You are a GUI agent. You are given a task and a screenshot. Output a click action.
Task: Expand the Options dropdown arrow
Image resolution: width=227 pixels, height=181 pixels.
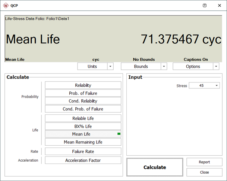(x=216, y=67)
